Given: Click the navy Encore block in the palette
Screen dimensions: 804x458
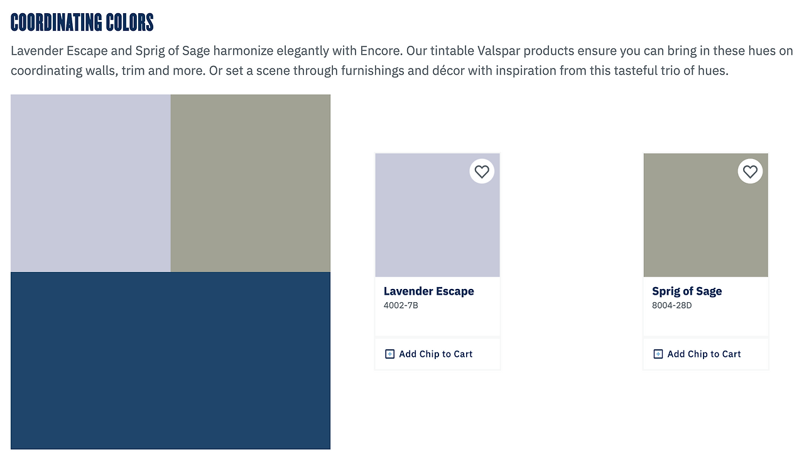Looking at the screenshot, I should point(171,361).
